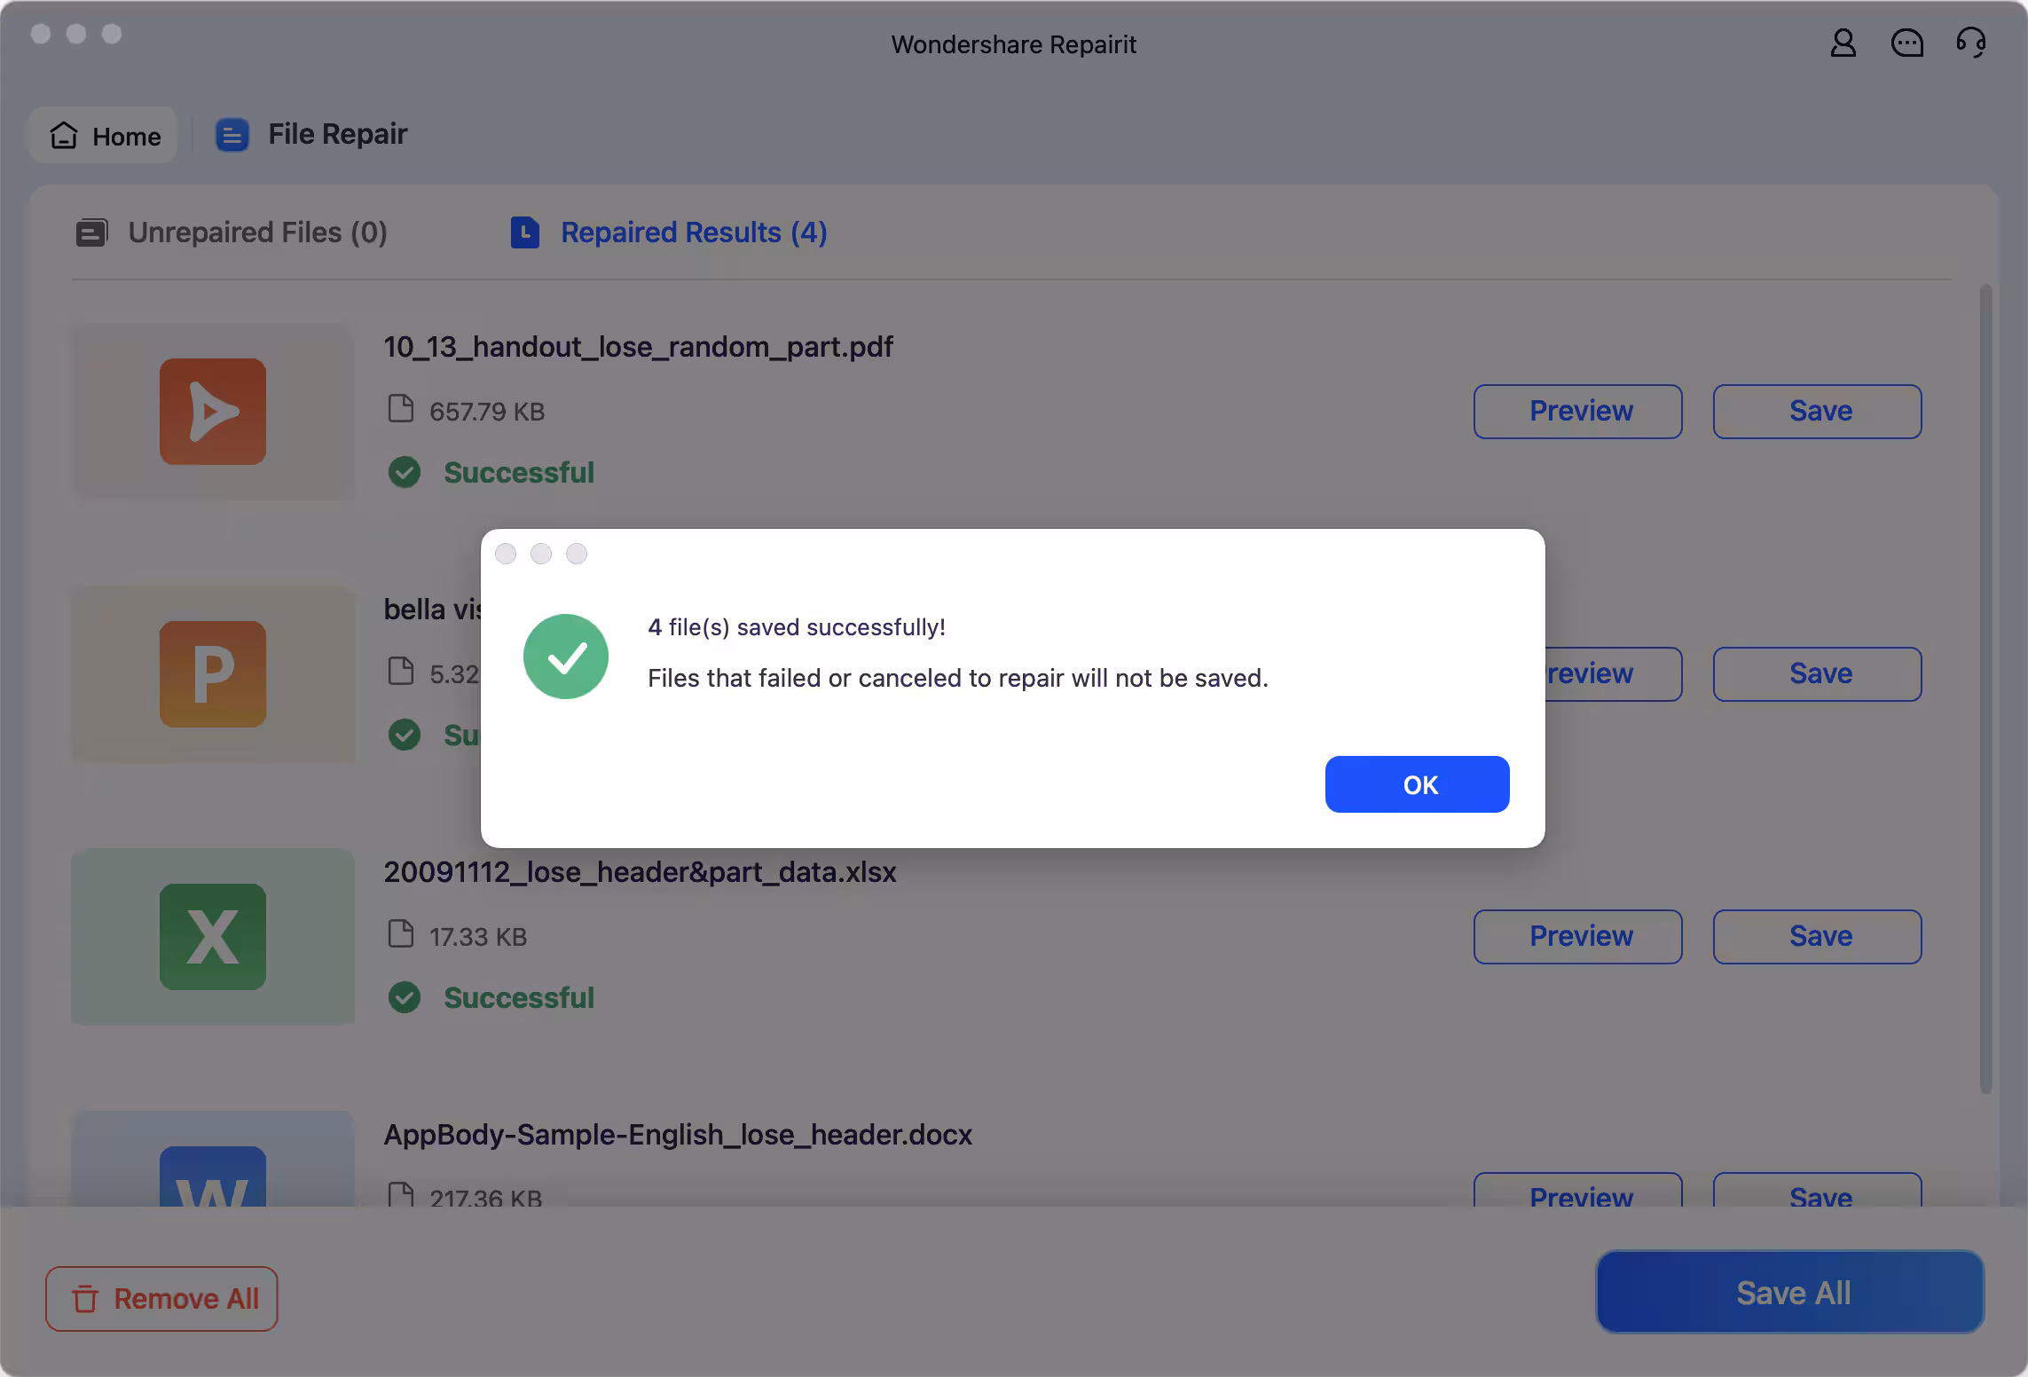
Task: Save the handout PDF file
Action: 1817,412
